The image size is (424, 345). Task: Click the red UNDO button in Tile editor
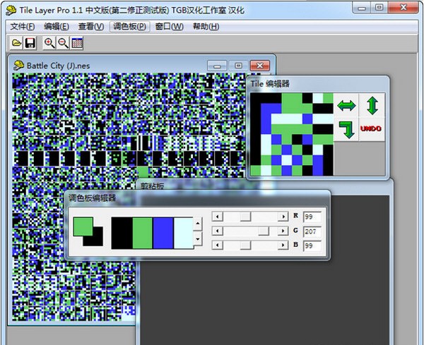click(x=372, y=129)
